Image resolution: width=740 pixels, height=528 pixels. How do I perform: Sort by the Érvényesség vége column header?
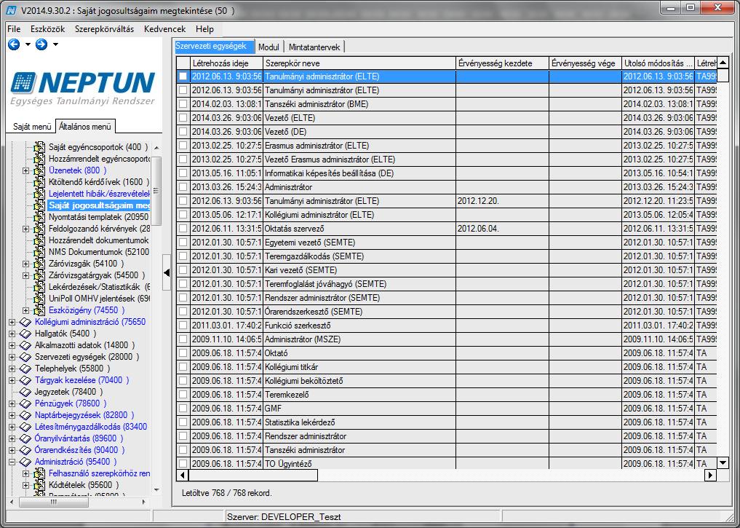pos(585,63)
